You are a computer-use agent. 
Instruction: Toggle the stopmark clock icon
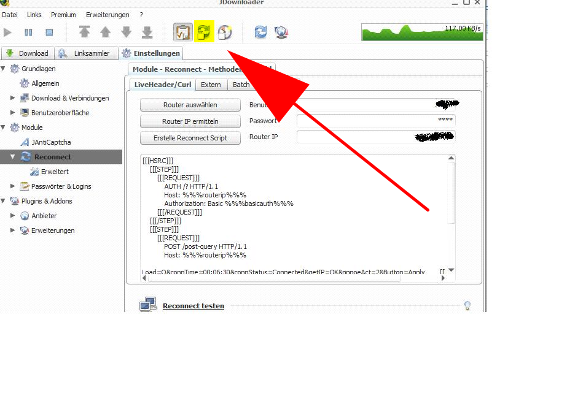coord(225,32)
